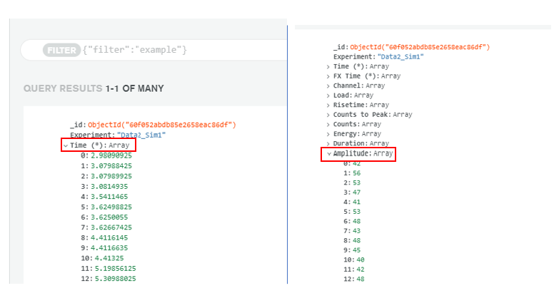Expand the Risetime array field
The image size is (559, 308).
click(x=328, y=105)
